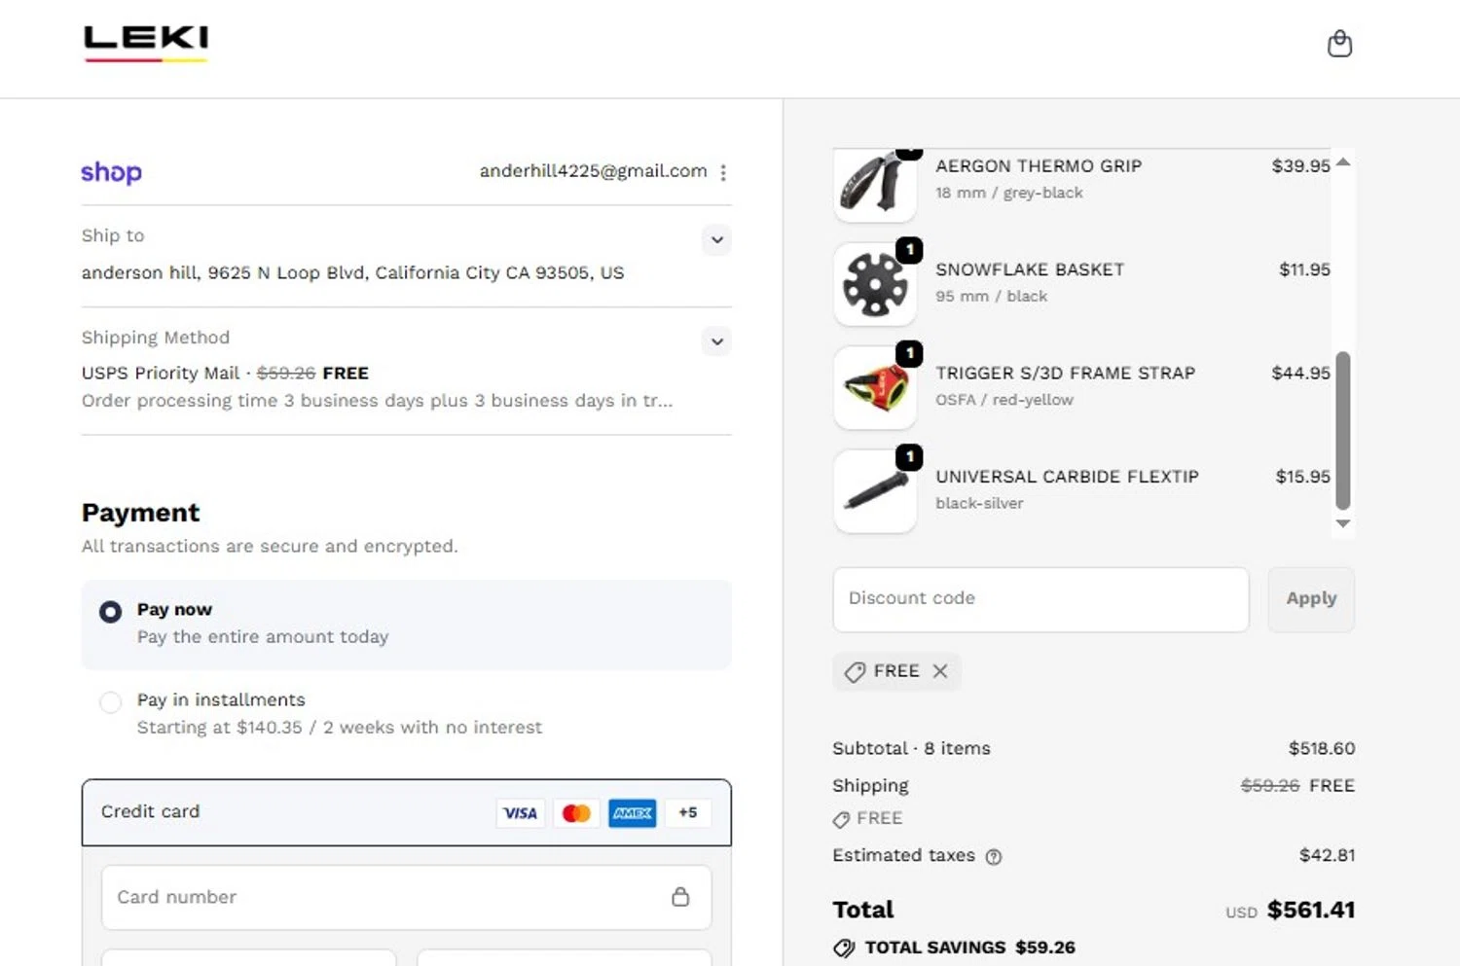The height and width of the screenshot is (966, 1460).
Task: Expand the Shipping Method section
Action: point(716,341)
